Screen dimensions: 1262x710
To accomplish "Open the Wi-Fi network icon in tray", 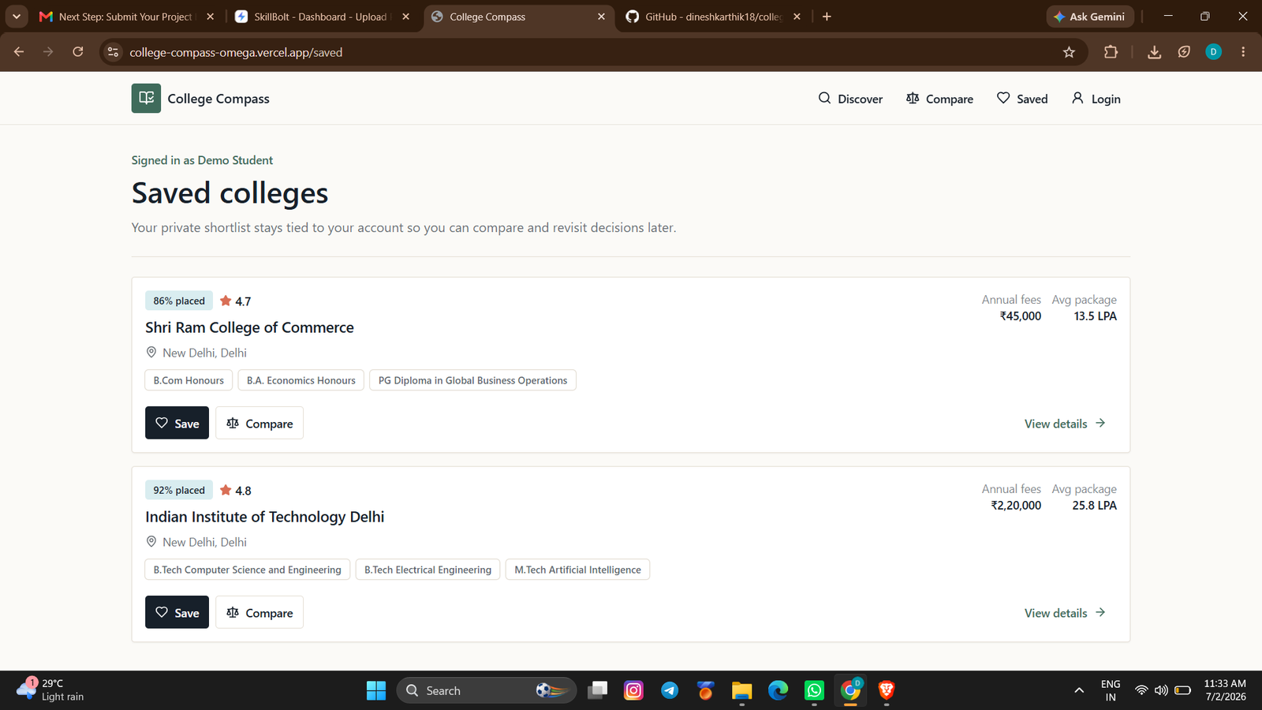I will (x=1141, y=690).
